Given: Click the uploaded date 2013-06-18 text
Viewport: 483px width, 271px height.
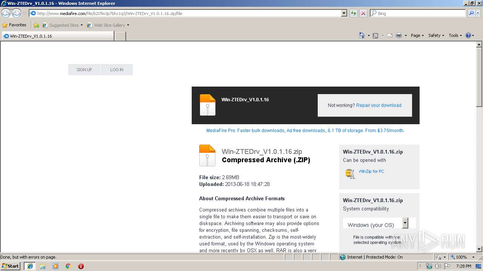Looking at the screenshot, I should pos(247,184).
